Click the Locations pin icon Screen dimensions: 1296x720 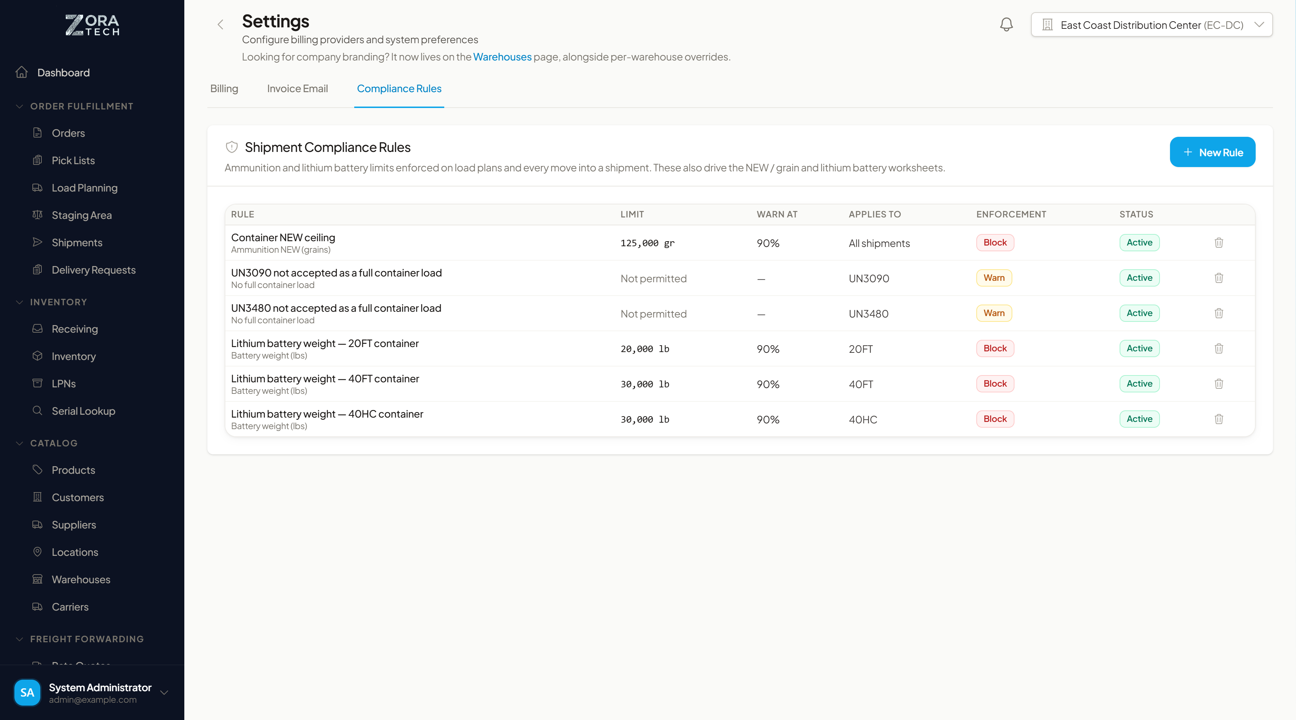tap(37, 552)
